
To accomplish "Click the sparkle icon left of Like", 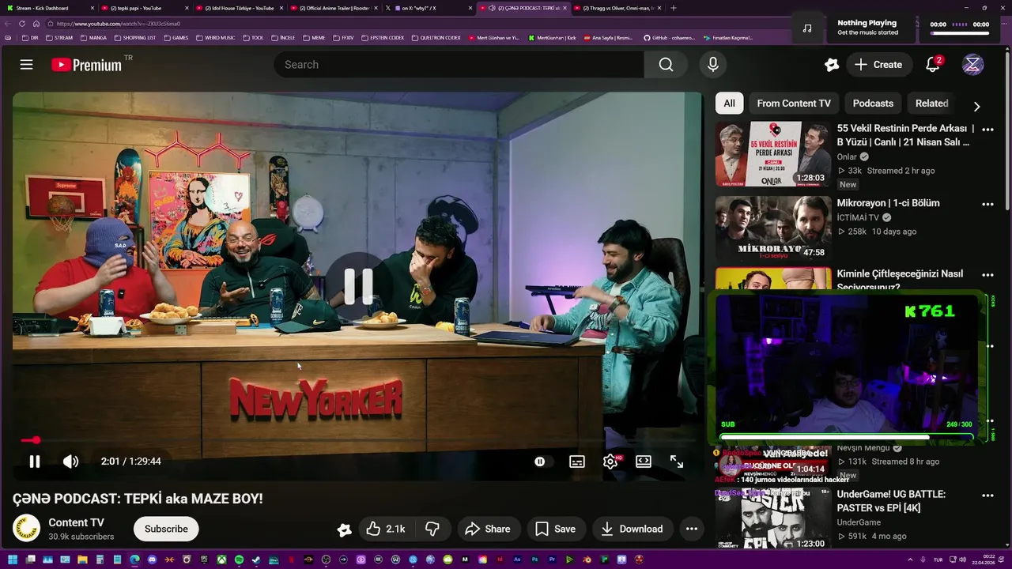I will coord(344,529).
